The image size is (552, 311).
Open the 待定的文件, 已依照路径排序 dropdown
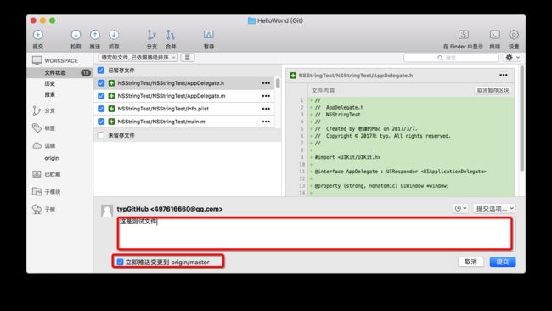tap(138, 58)
